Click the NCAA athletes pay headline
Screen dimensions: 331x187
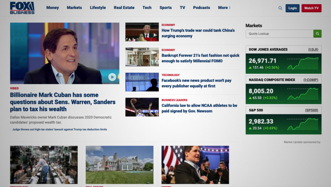click(x=199, y=108)
